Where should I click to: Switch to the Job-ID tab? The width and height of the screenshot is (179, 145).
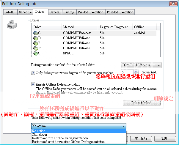(10, 12)
